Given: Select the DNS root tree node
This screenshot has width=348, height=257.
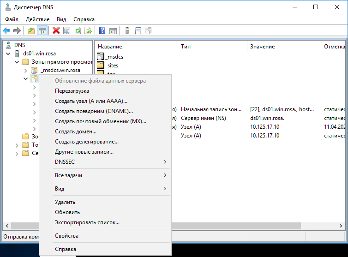Looking at the screenshot, I should tap(19, 45).
